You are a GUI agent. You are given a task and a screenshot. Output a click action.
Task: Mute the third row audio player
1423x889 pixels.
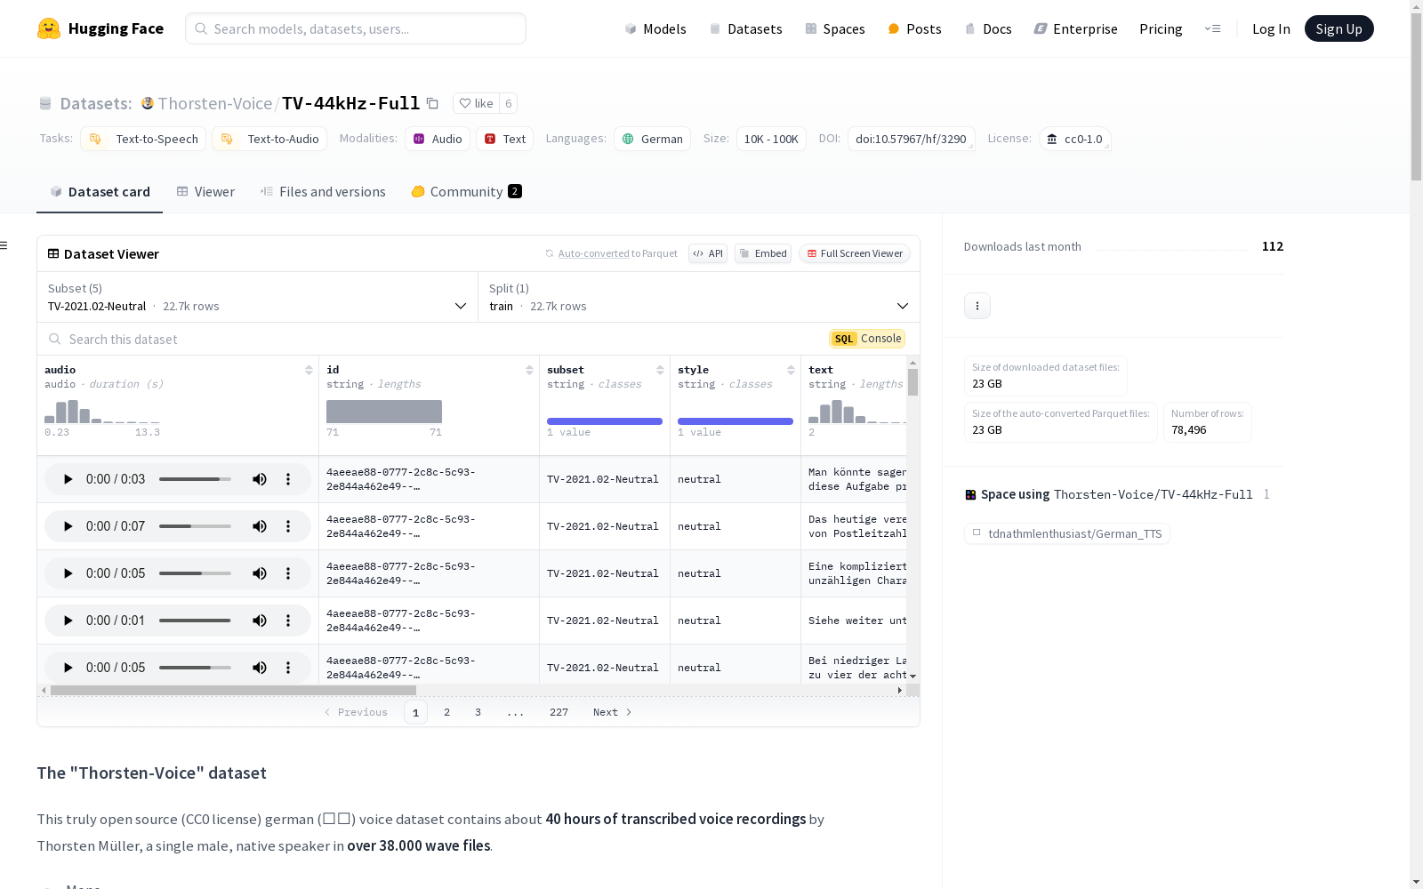(260, 573)
